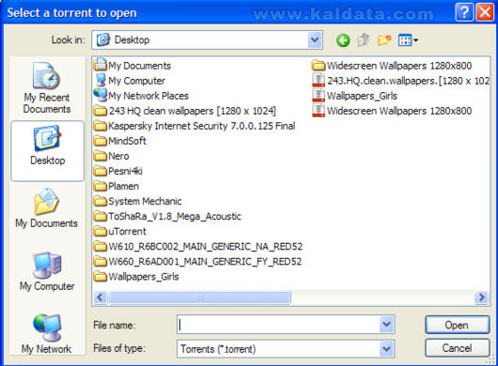Select the My Computer list item icon
498x366 pixels.
point(101,81)
